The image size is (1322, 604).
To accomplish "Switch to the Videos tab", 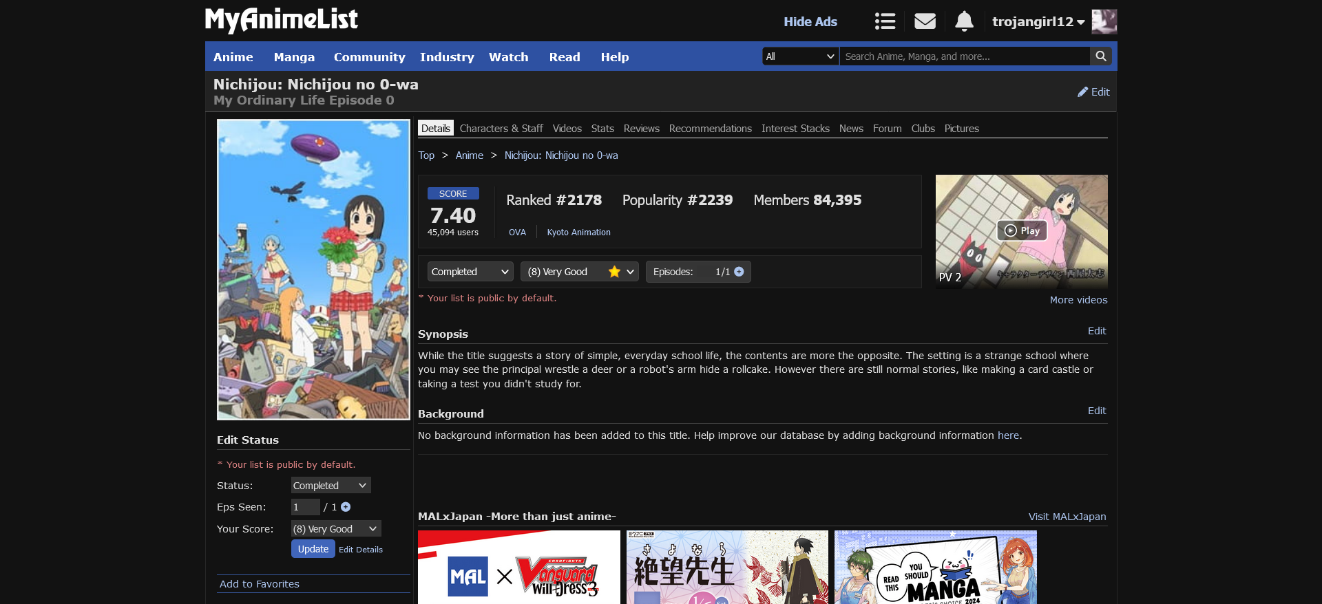I will (x=567, y=129).
